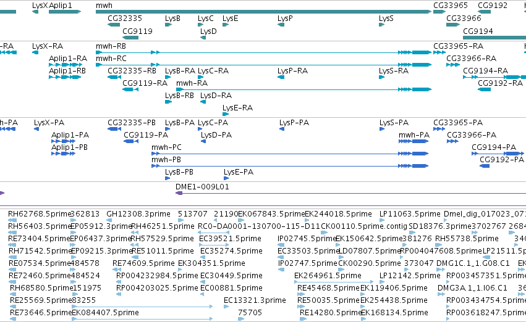This screenshot has height=322, width=526.
Task: Select the LysE-RA transcript
Action: [226, 114]
